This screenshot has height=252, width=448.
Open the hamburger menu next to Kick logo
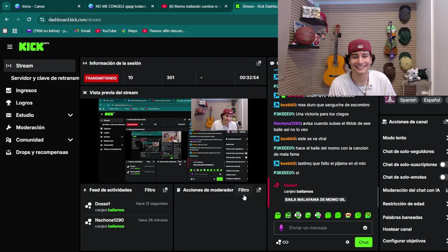pos(10,47)
